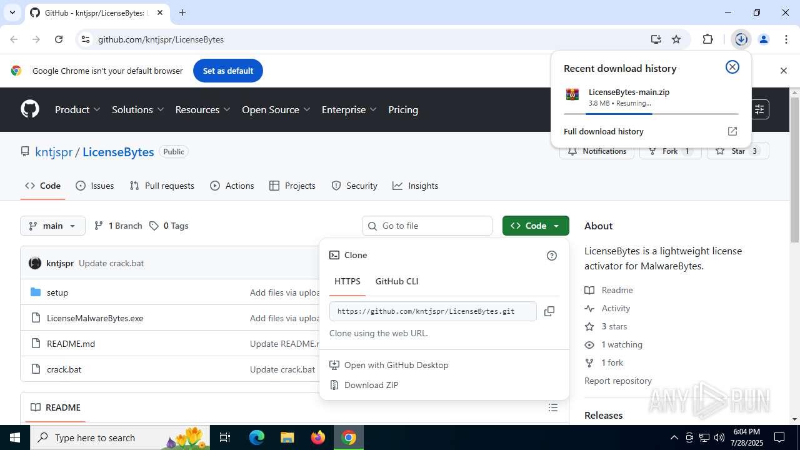Expand the Resources menu
Screen dimensions: 800x450
click(202, 109)
